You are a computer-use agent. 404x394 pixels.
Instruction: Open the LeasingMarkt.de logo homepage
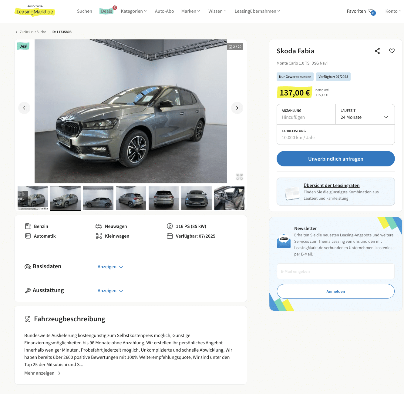pyautogui.click(x=35, y=11)
